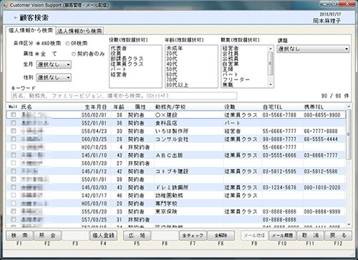Check the Mail box for row S45/10/12
This screenshot has height=260, width=358.
coord(14,171)
